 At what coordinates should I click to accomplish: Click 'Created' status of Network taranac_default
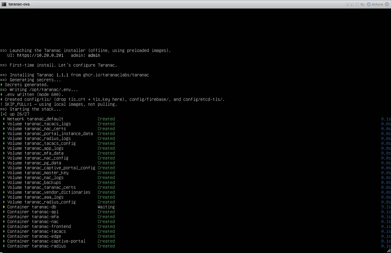point(106,119)
